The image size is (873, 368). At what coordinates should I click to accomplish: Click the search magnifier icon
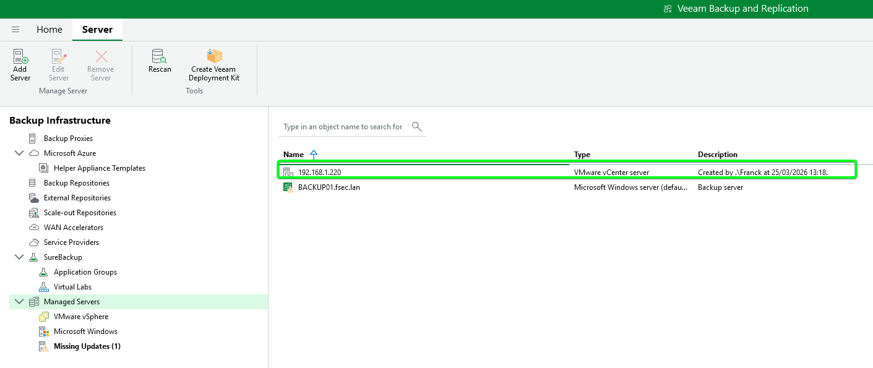click(417, 127)
